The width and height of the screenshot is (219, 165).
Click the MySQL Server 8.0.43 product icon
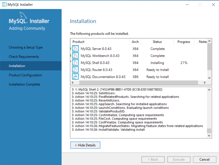[75, 49]
